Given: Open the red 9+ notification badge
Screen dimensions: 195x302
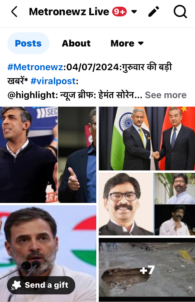Looking at the screenshot, I should coord(119,12).
